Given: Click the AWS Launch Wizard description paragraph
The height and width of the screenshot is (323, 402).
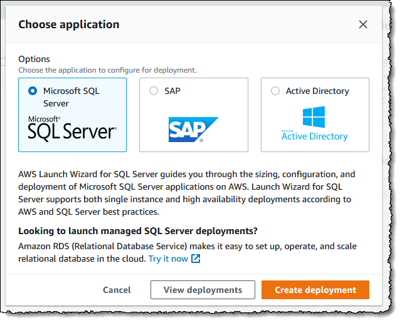Looking at the screenshot, I should 186,193.
